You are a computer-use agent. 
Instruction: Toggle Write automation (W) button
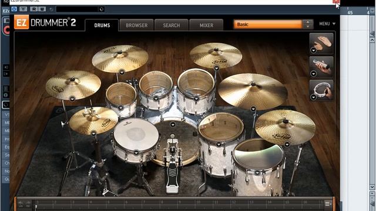click(x=42, y=9)
